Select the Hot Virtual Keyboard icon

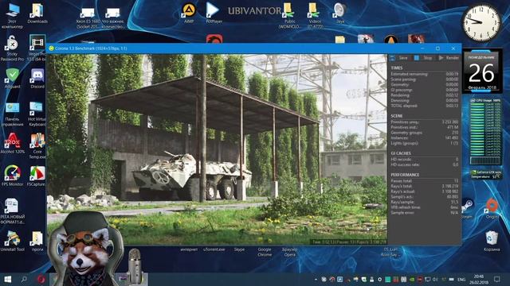tap(37, 114)
